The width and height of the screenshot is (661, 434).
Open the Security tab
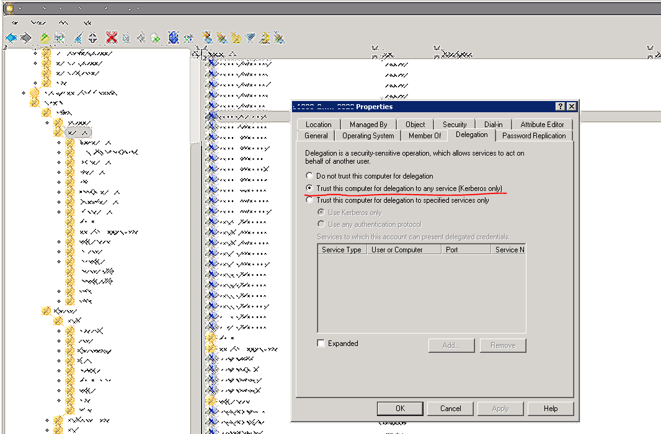[455, 124]
